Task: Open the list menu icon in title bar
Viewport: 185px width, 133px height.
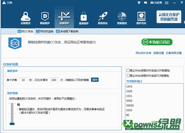Action: pos(167,3)
